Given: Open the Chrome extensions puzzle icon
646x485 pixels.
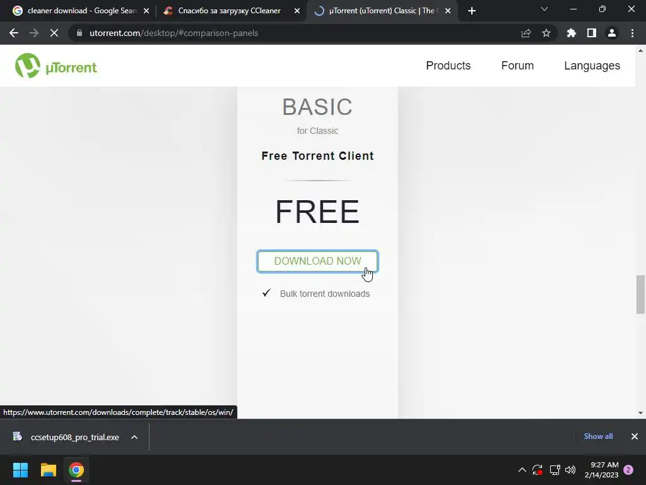Looking at the screenshot, I should point(572,33).
